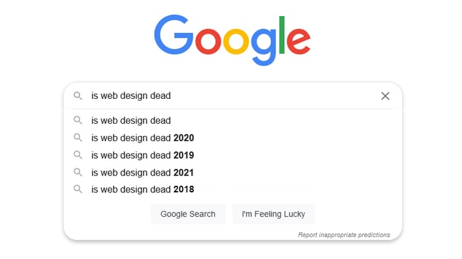Clear the search box with the X icon

coord(385,96)
